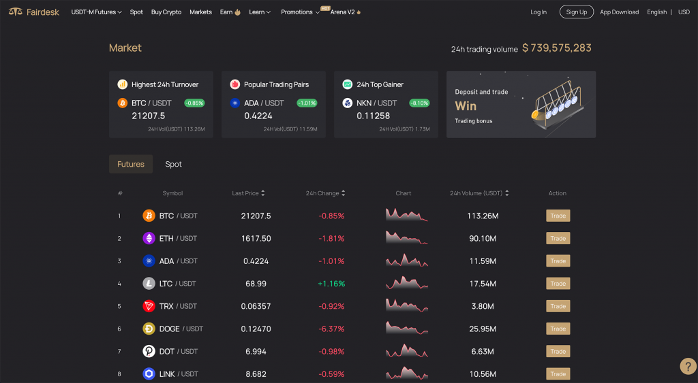698x383 pixels.
Task: Click the Dogecoin icon in DOGE row
Action: coord(149,329)
